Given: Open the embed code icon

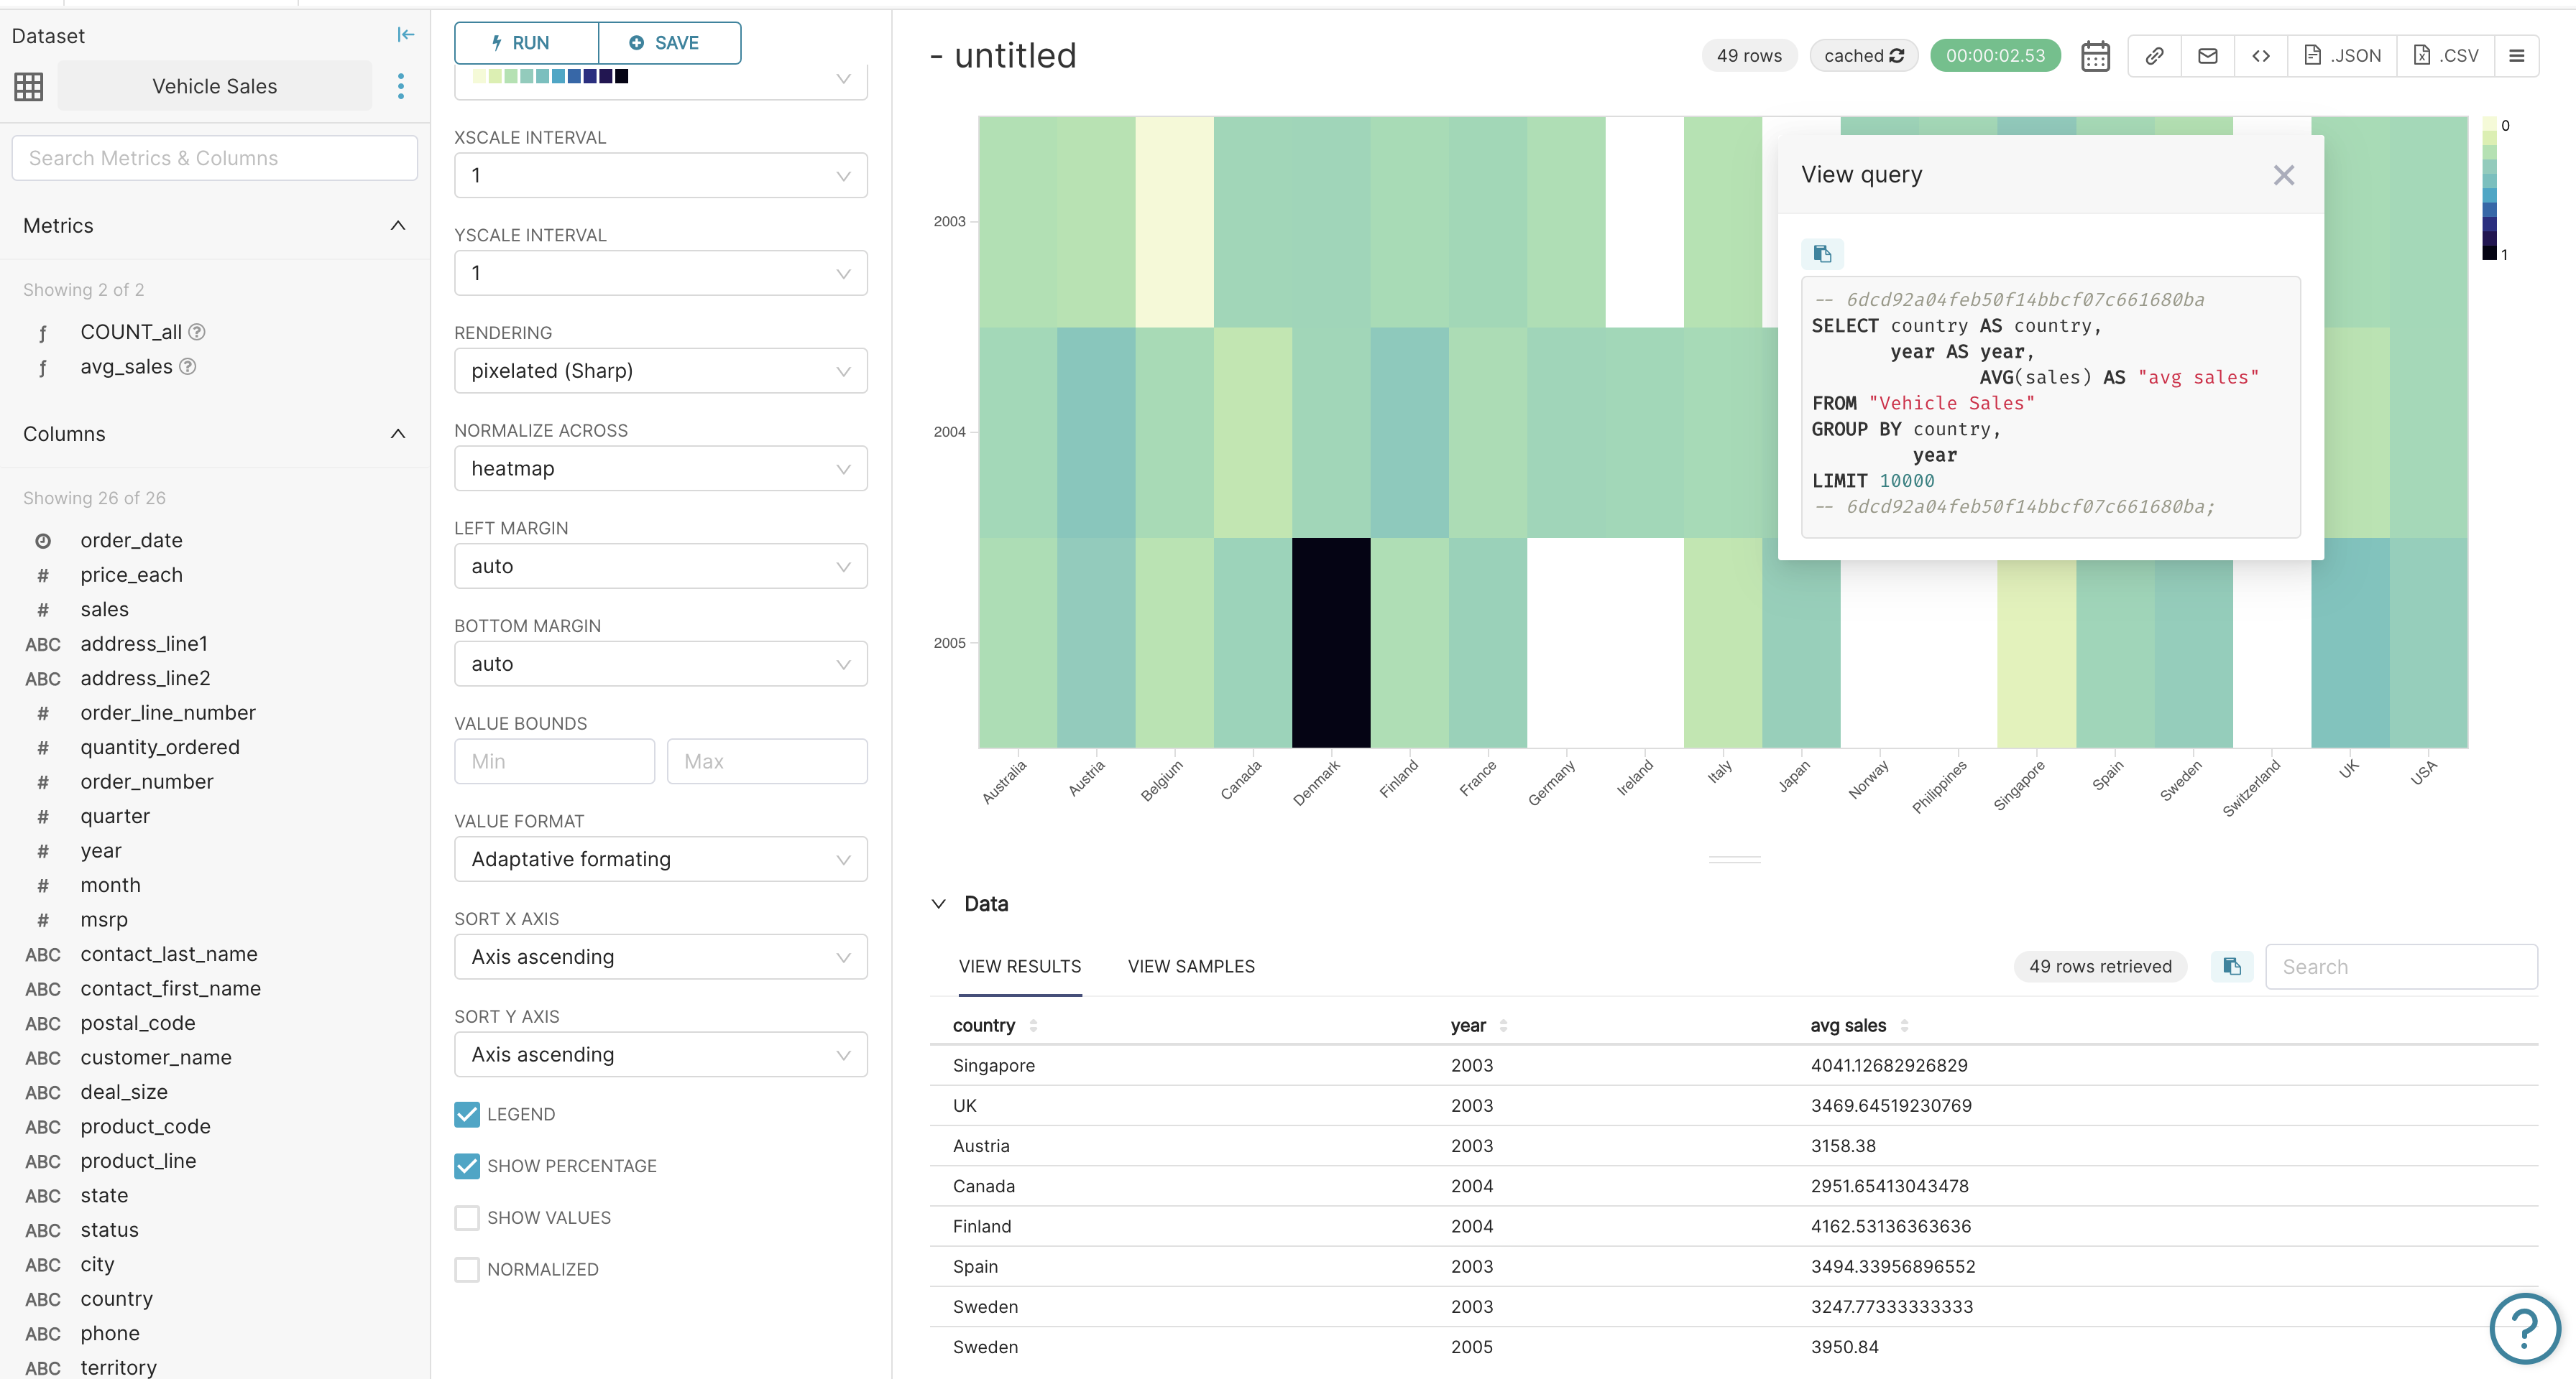Looking at the screenshot, I should coord(2261,55).
